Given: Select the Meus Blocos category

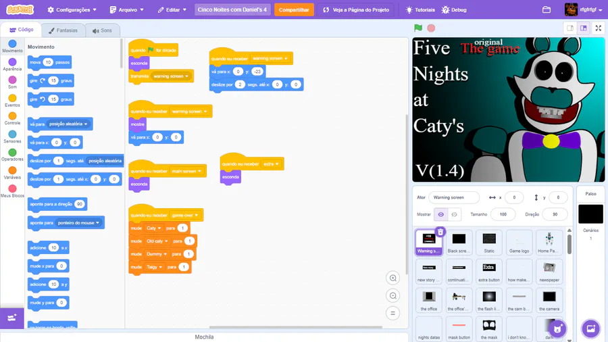Looking at the screenshot, I should click(x=12, y=191).
